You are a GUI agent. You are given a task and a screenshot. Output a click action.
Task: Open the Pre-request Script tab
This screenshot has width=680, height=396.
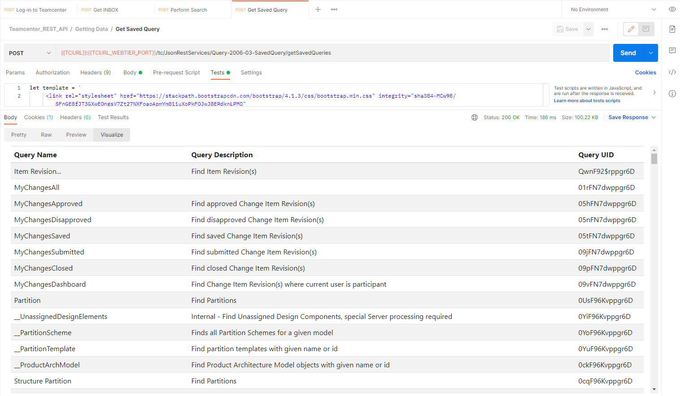pyautogui.click(x=176, y=73)
